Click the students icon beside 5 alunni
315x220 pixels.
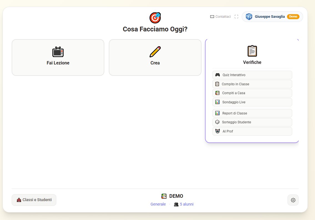point(176,204)
